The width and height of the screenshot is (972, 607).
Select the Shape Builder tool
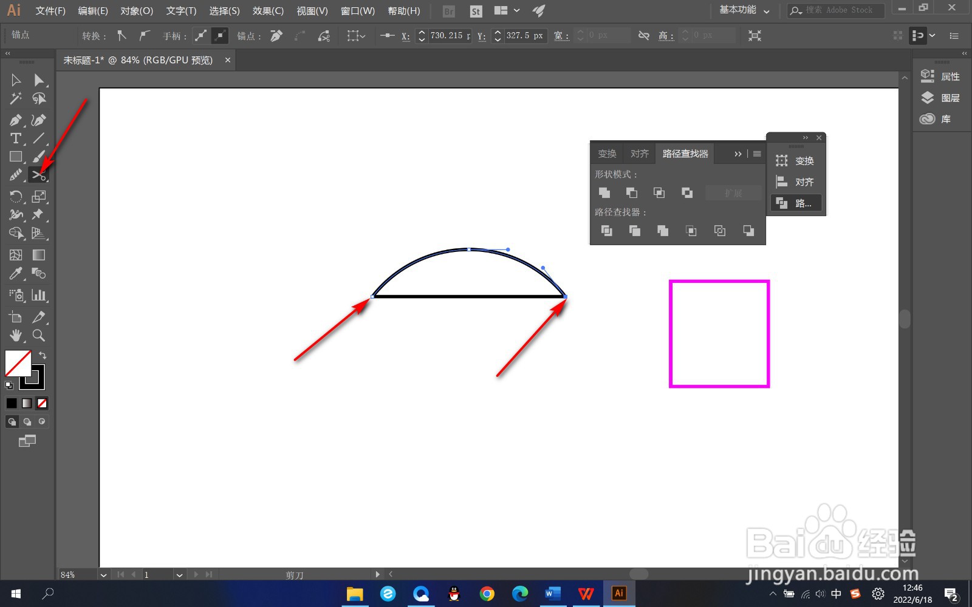(16, 233)
